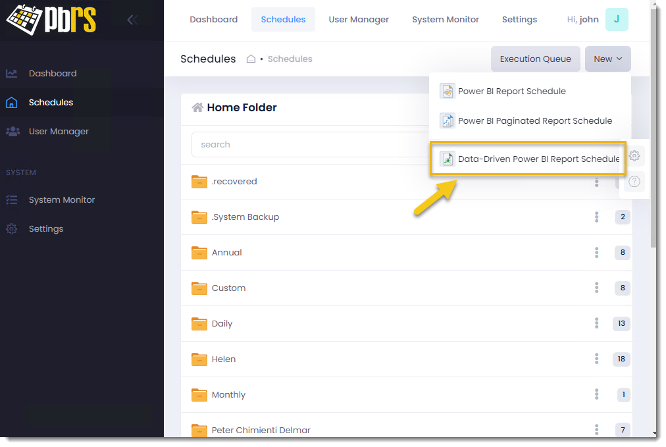
Task: Open the .System Backup folder
Action: (245, 217)
